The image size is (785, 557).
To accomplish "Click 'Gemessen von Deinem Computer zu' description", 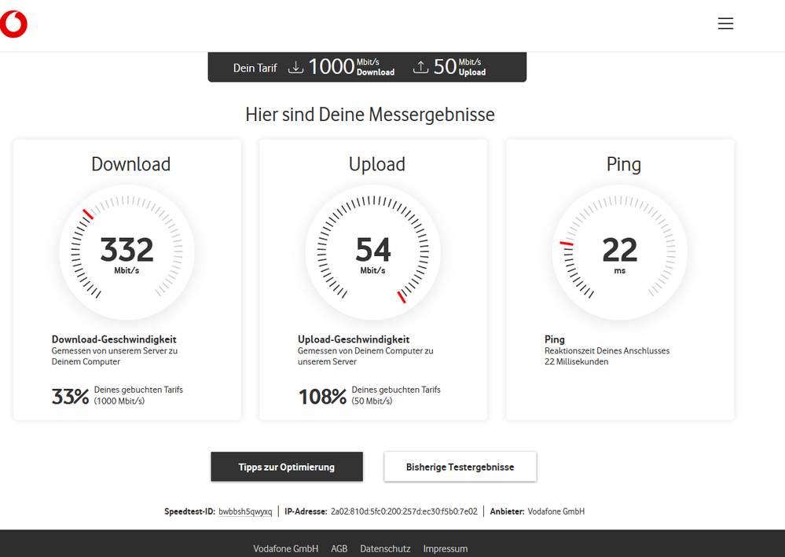I will (x=365, y=351).
